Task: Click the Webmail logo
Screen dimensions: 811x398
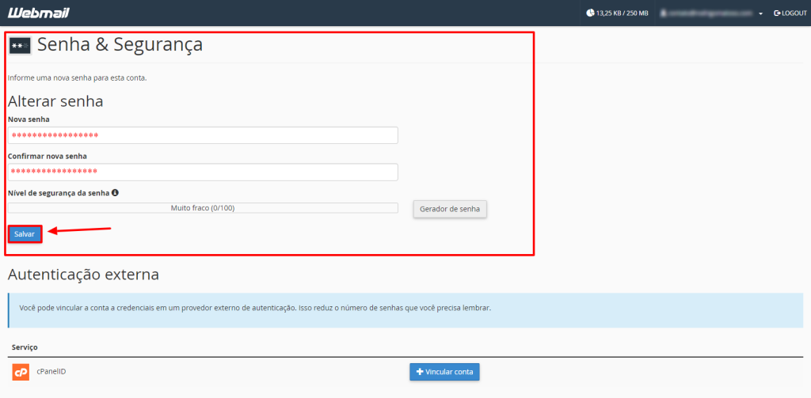Action: pos(38,13)
